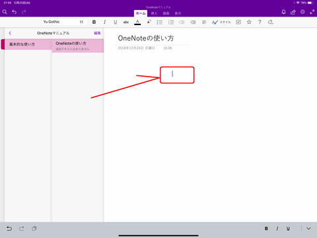The image size is (317, 238).
Task: Decrease the paragraph indent
Action: 182,22
